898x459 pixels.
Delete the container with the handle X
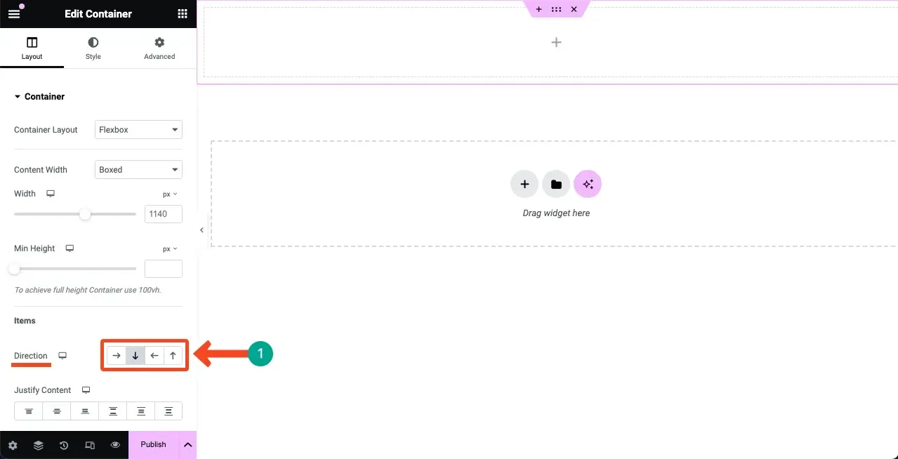[574, 9]
